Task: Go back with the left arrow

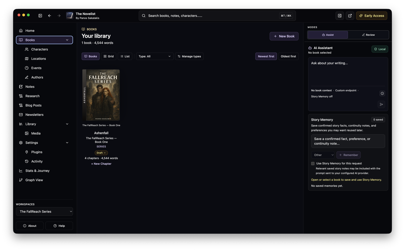Action: pos(50,16)
